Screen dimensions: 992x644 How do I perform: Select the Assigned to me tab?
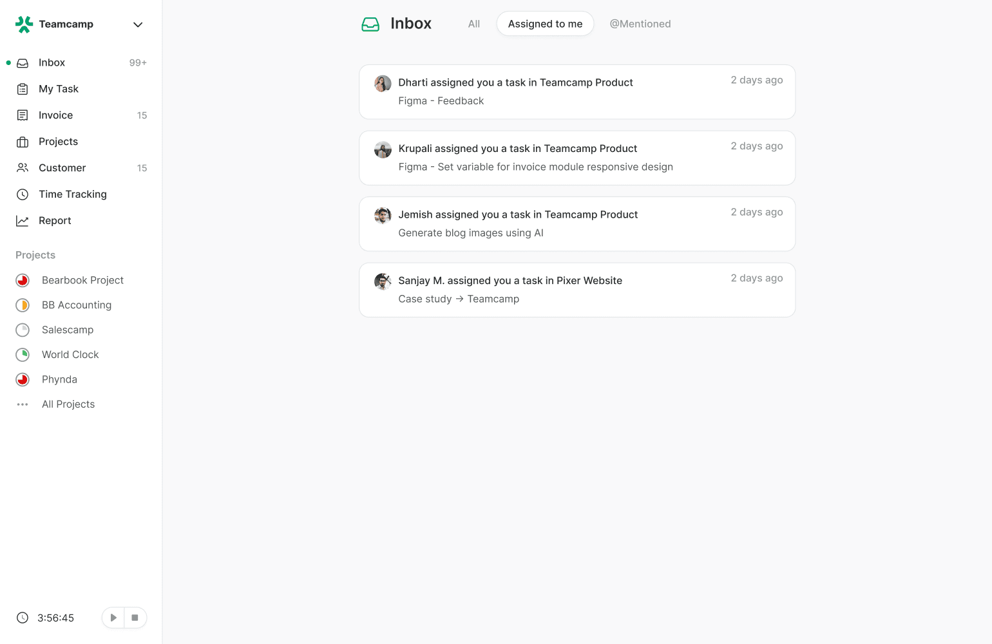pyautogui.click(x=545, y=24)
